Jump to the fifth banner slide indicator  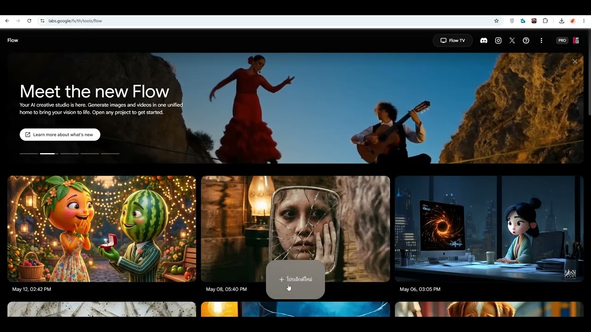110,154
